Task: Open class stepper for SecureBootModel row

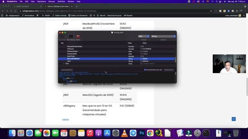Action: (x=141, y=59)
